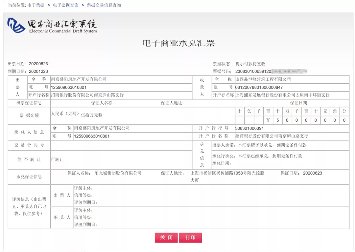Select drawer account 125909663010801 in 出票人 section
This screenshot has height=252, width=355.
coord(69,87)
